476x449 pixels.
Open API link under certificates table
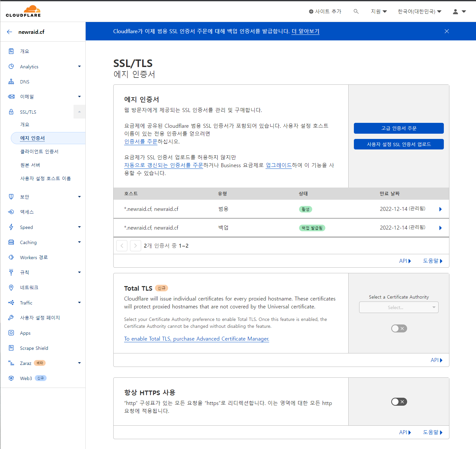coord(405,261)
